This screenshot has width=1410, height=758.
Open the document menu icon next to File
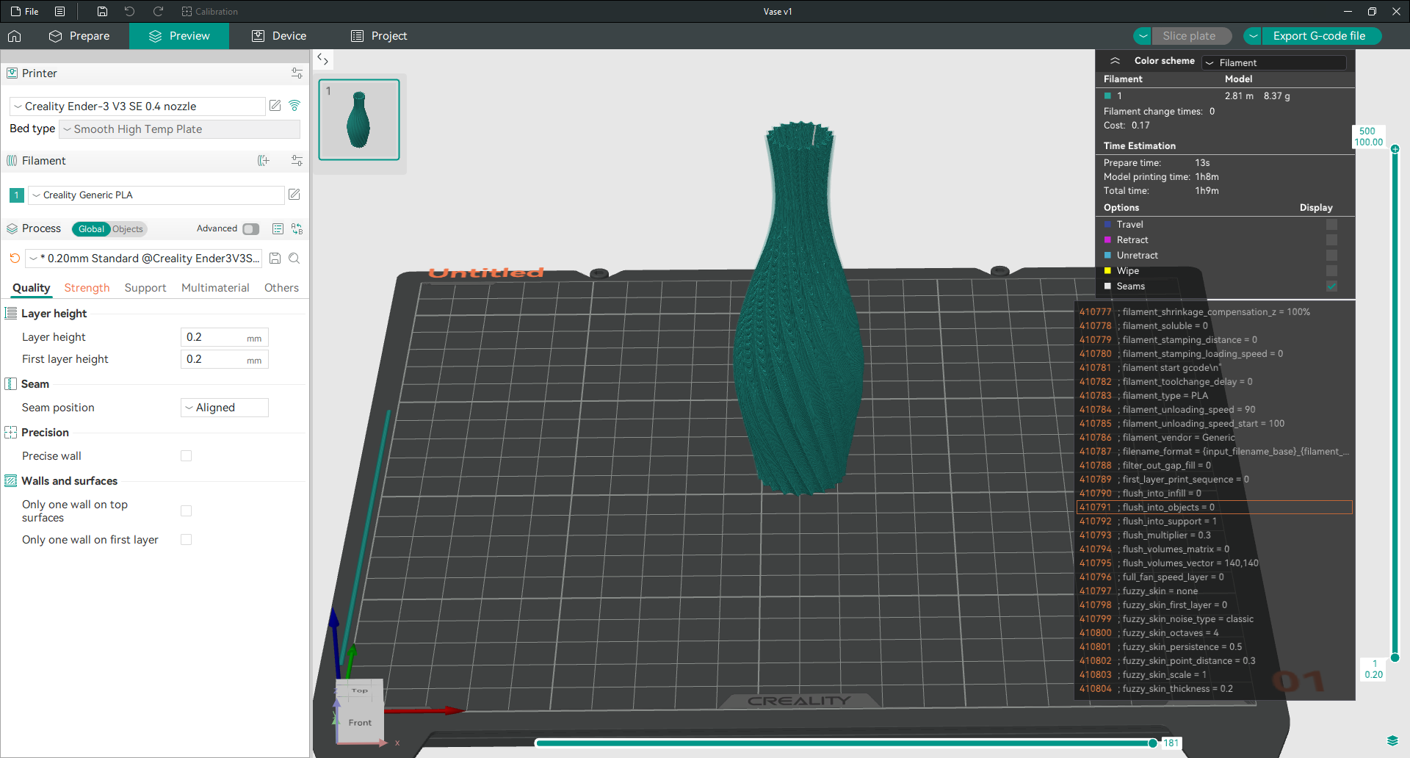(60, 11)
